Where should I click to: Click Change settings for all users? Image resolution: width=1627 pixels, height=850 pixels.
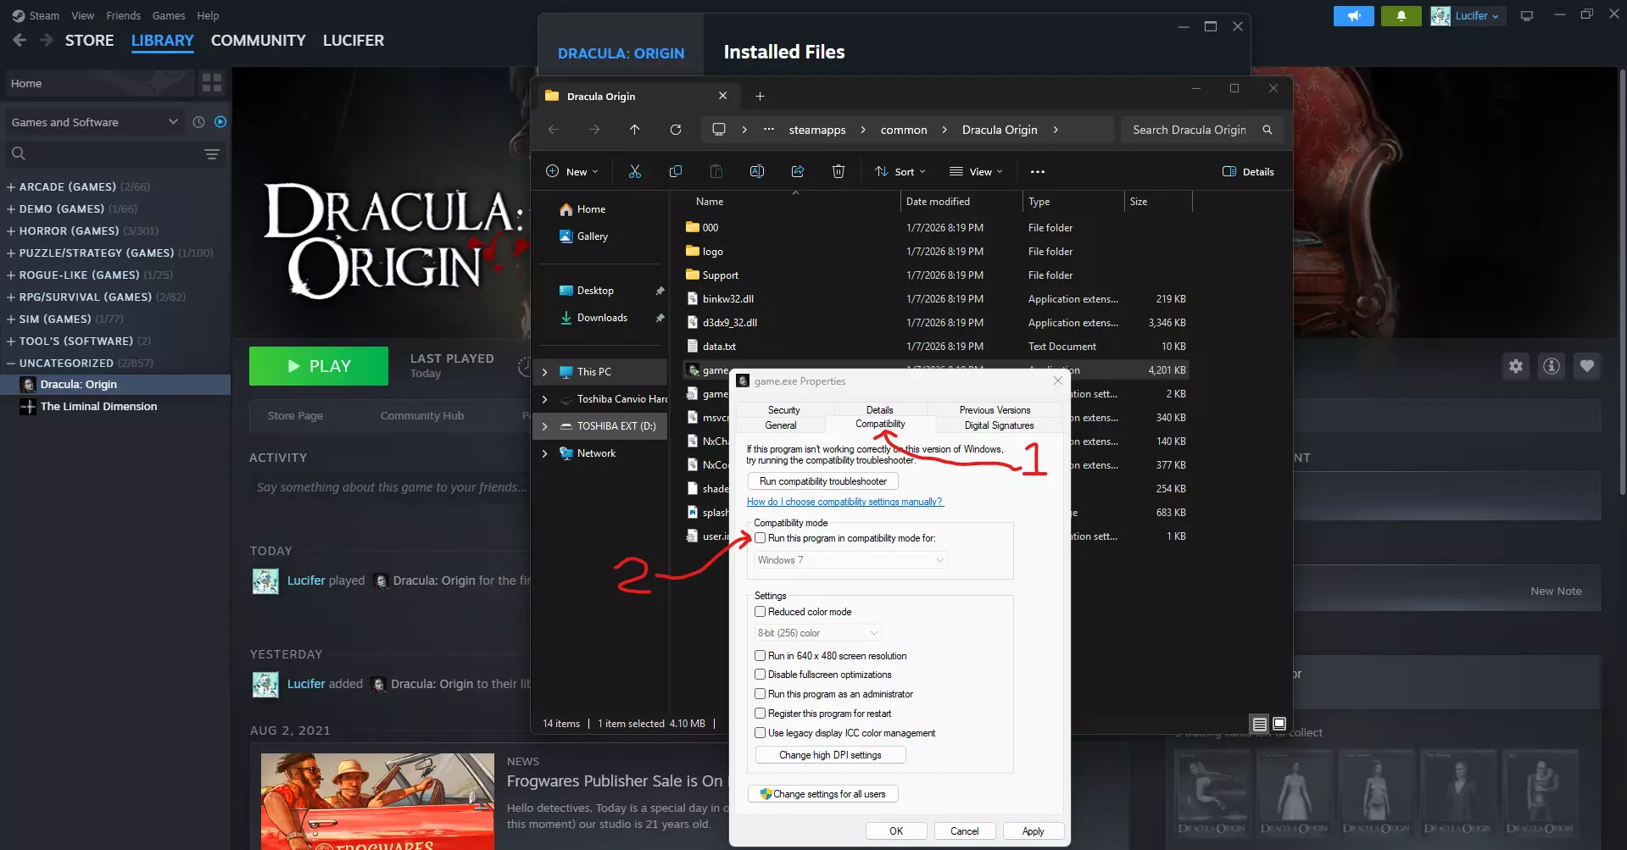coord(823,794)
